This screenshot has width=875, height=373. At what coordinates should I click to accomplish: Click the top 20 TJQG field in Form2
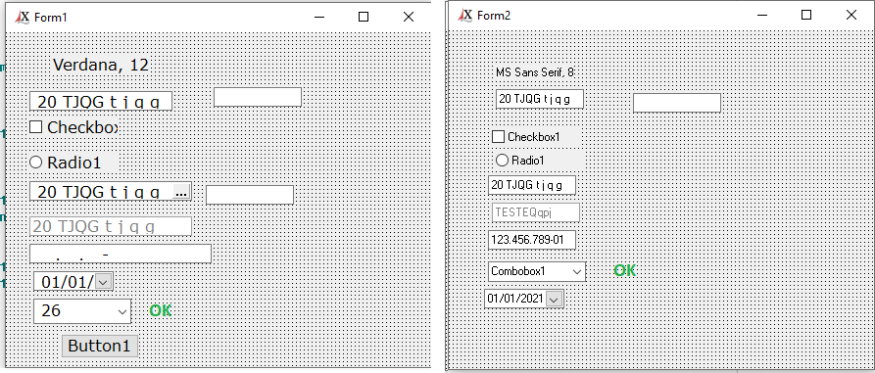[x=540, y=99]
